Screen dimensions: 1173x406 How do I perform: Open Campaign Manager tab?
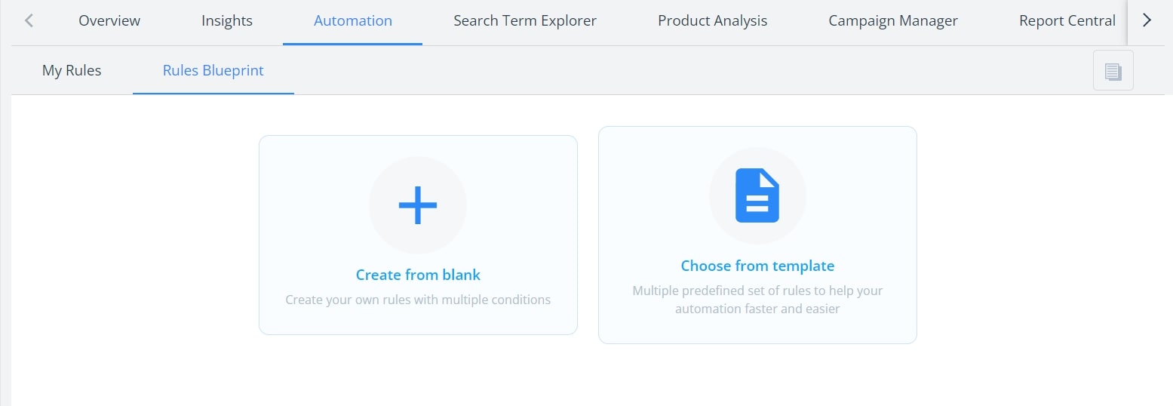coord(893,21)
